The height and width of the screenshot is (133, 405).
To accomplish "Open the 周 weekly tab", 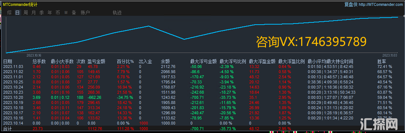I will pyautogui.click(x=26, y=12).
